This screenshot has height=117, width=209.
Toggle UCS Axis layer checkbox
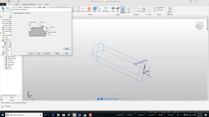coord(5,60)
